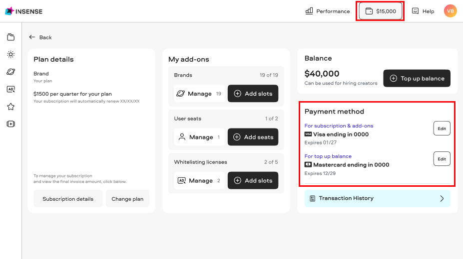Screen dimensions: 463x259
Task: Open the Help menu item
Action: (423, 11)
